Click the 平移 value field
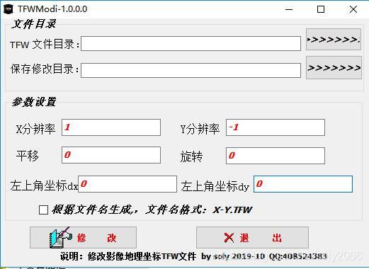 111,155
